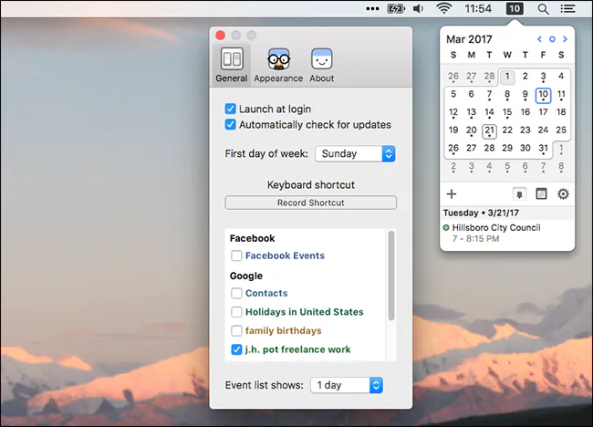593x427 pixels.
Task: Click the Wi-Fi status icon
Action: [444, 8]
